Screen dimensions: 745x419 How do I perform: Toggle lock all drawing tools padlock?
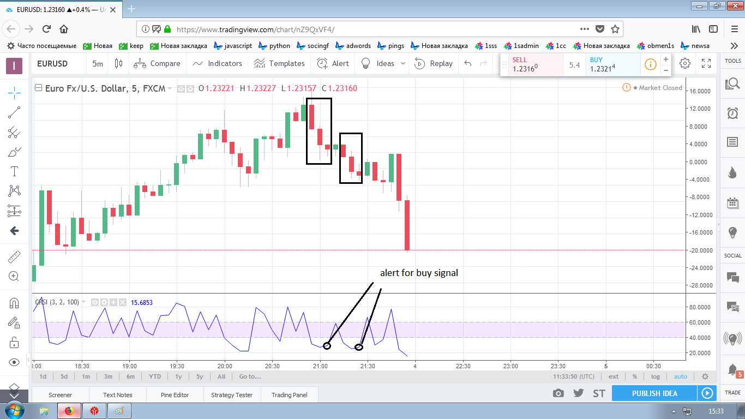coord(14,342)
